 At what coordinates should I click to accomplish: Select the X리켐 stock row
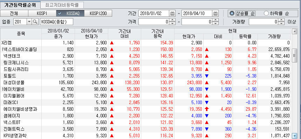[145, 43]
